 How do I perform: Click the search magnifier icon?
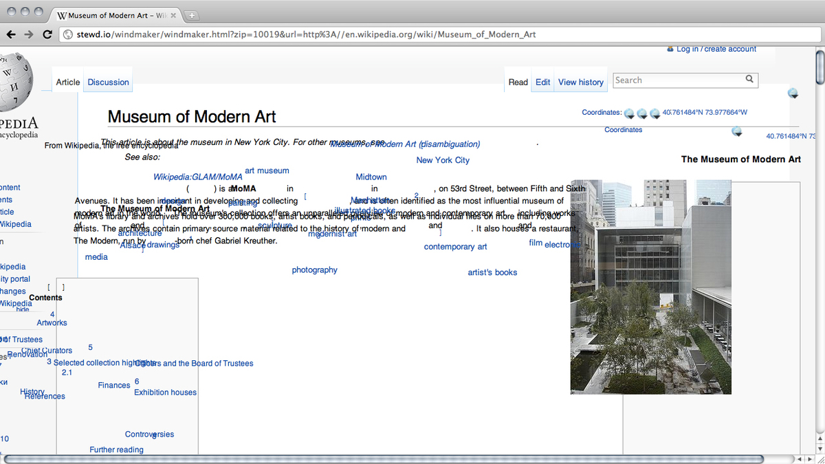pos(749,79)
